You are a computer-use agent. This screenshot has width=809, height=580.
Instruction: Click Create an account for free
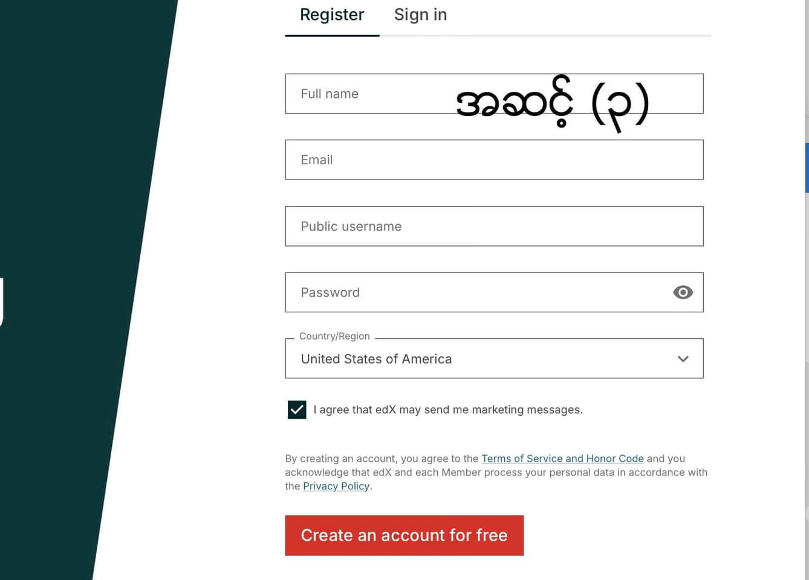[404, 535]
